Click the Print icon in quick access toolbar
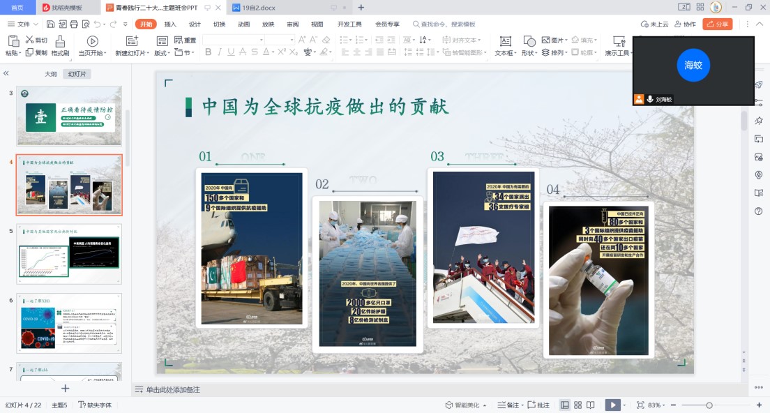The width and height of the screenshot is (770, 413). [74, 24]
